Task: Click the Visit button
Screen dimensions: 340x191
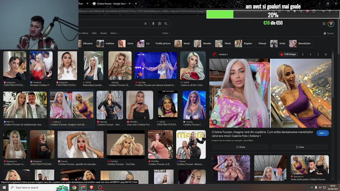Action: click(323, 133)
